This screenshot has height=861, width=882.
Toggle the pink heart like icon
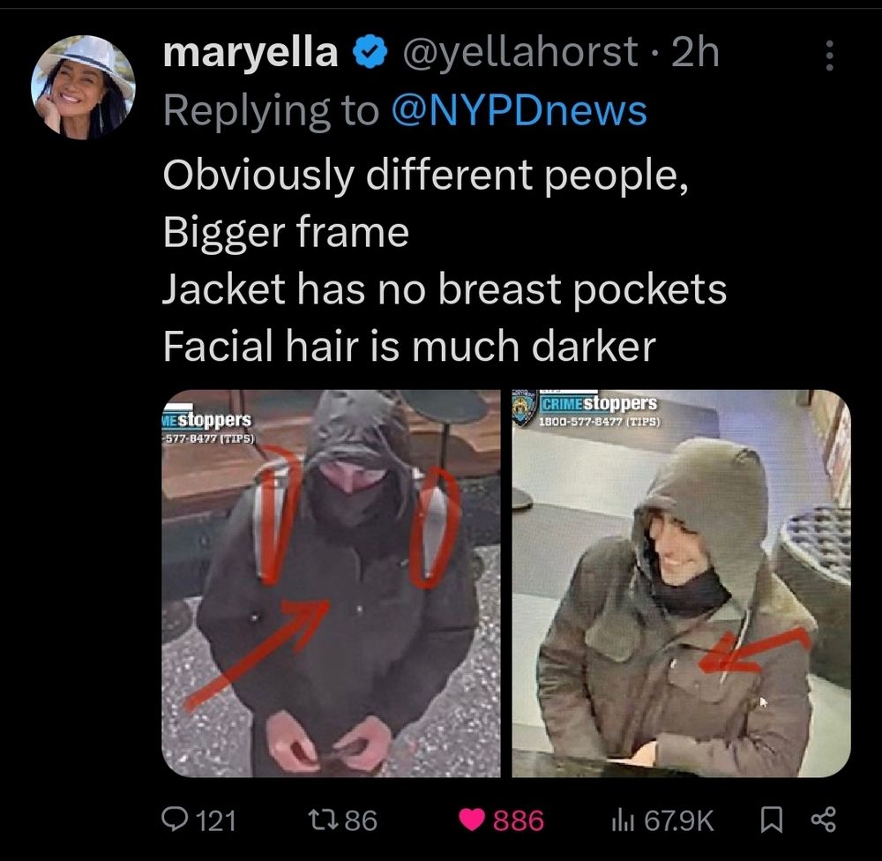(x=472, y=820)
